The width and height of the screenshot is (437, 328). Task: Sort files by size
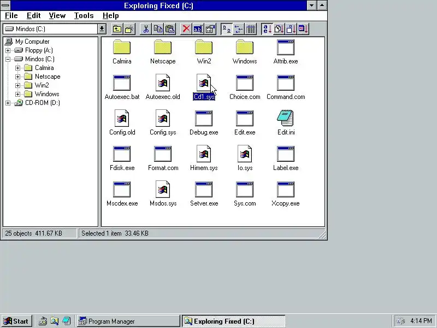point(291,29)
